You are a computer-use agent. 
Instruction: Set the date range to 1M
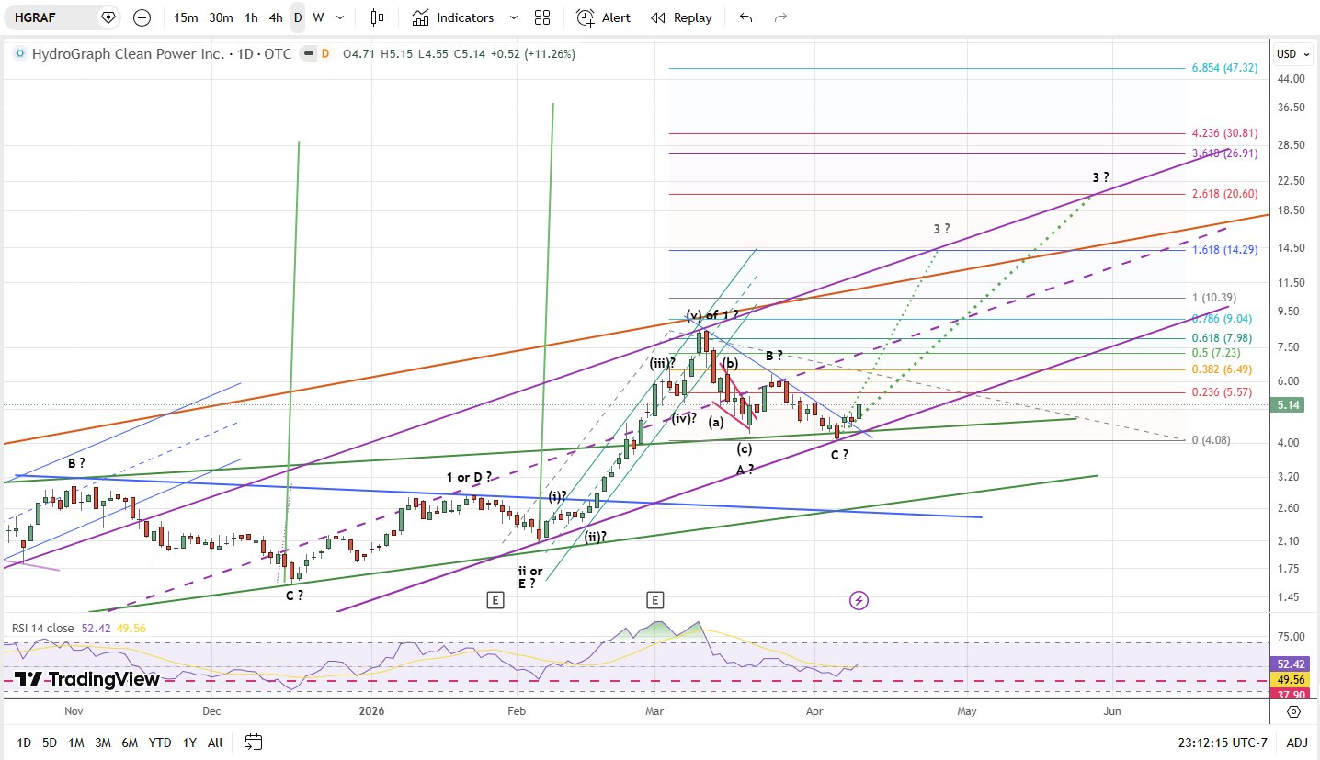point(76,743)
